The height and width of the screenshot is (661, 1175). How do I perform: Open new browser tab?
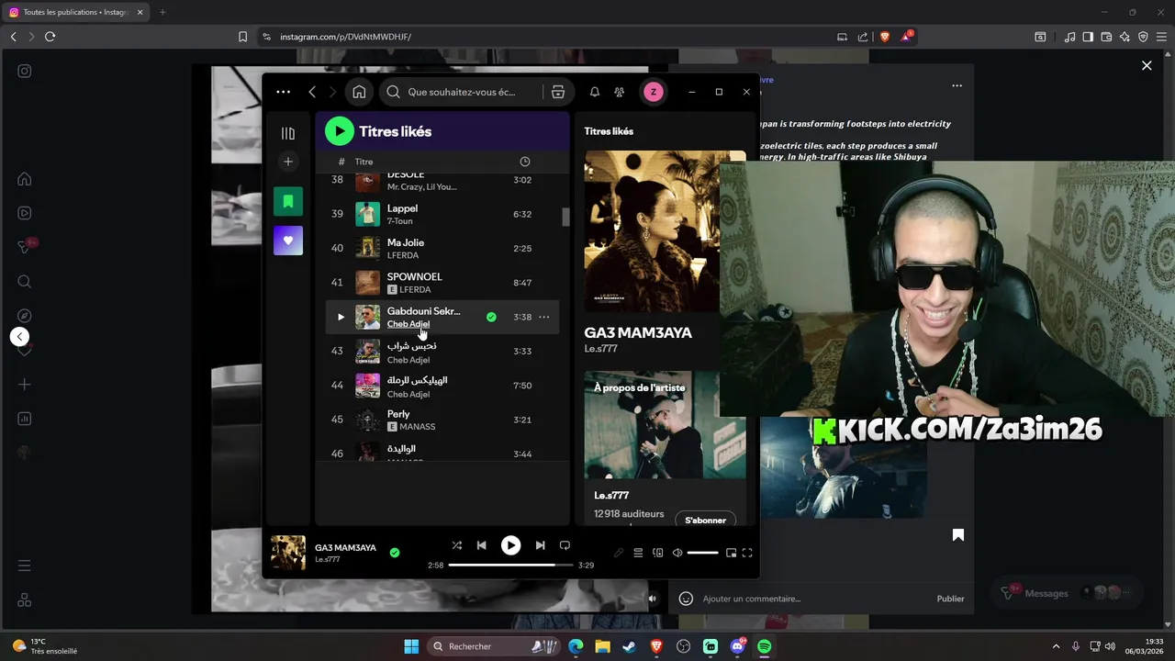pyautogui.click(x=162, y=12)
